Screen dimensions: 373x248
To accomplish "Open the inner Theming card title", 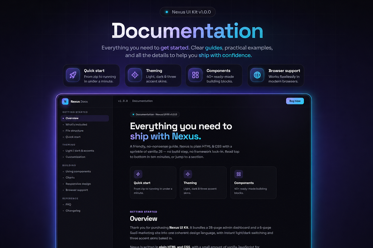I will pyautogui.click(x=190, y=183).
